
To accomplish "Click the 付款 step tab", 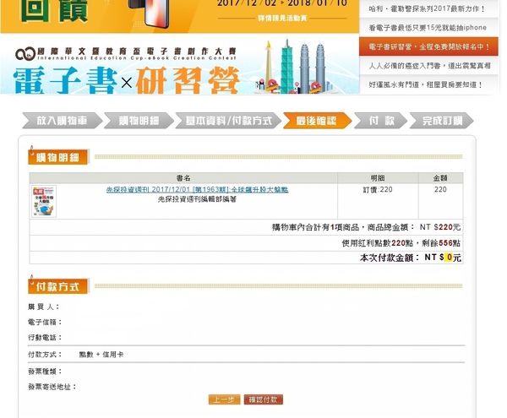I will coord(380,121).
